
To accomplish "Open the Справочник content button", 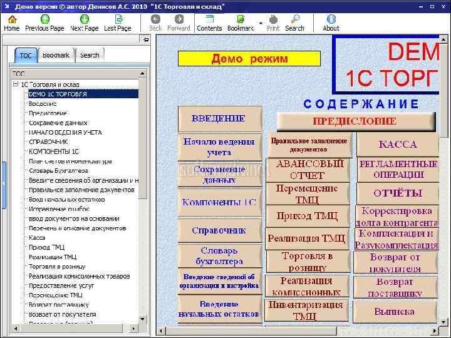I will tap(220, 230).
